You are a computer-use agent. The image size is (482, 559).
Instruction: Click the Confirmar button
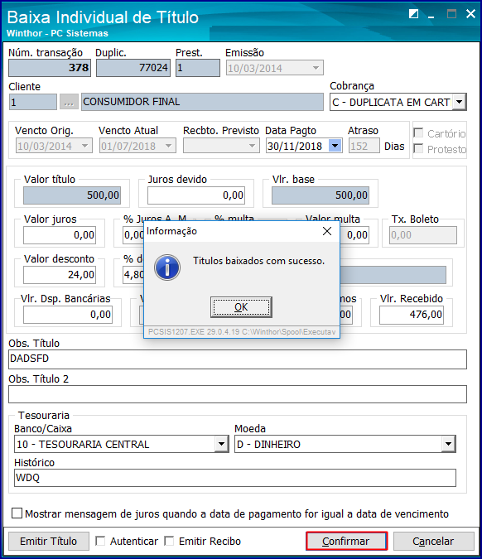[346, 541]
